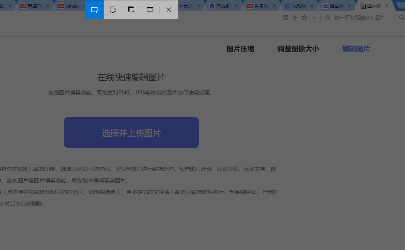Select the window snip tool
This screenshot has height=250, width=405.
point(131,10)
